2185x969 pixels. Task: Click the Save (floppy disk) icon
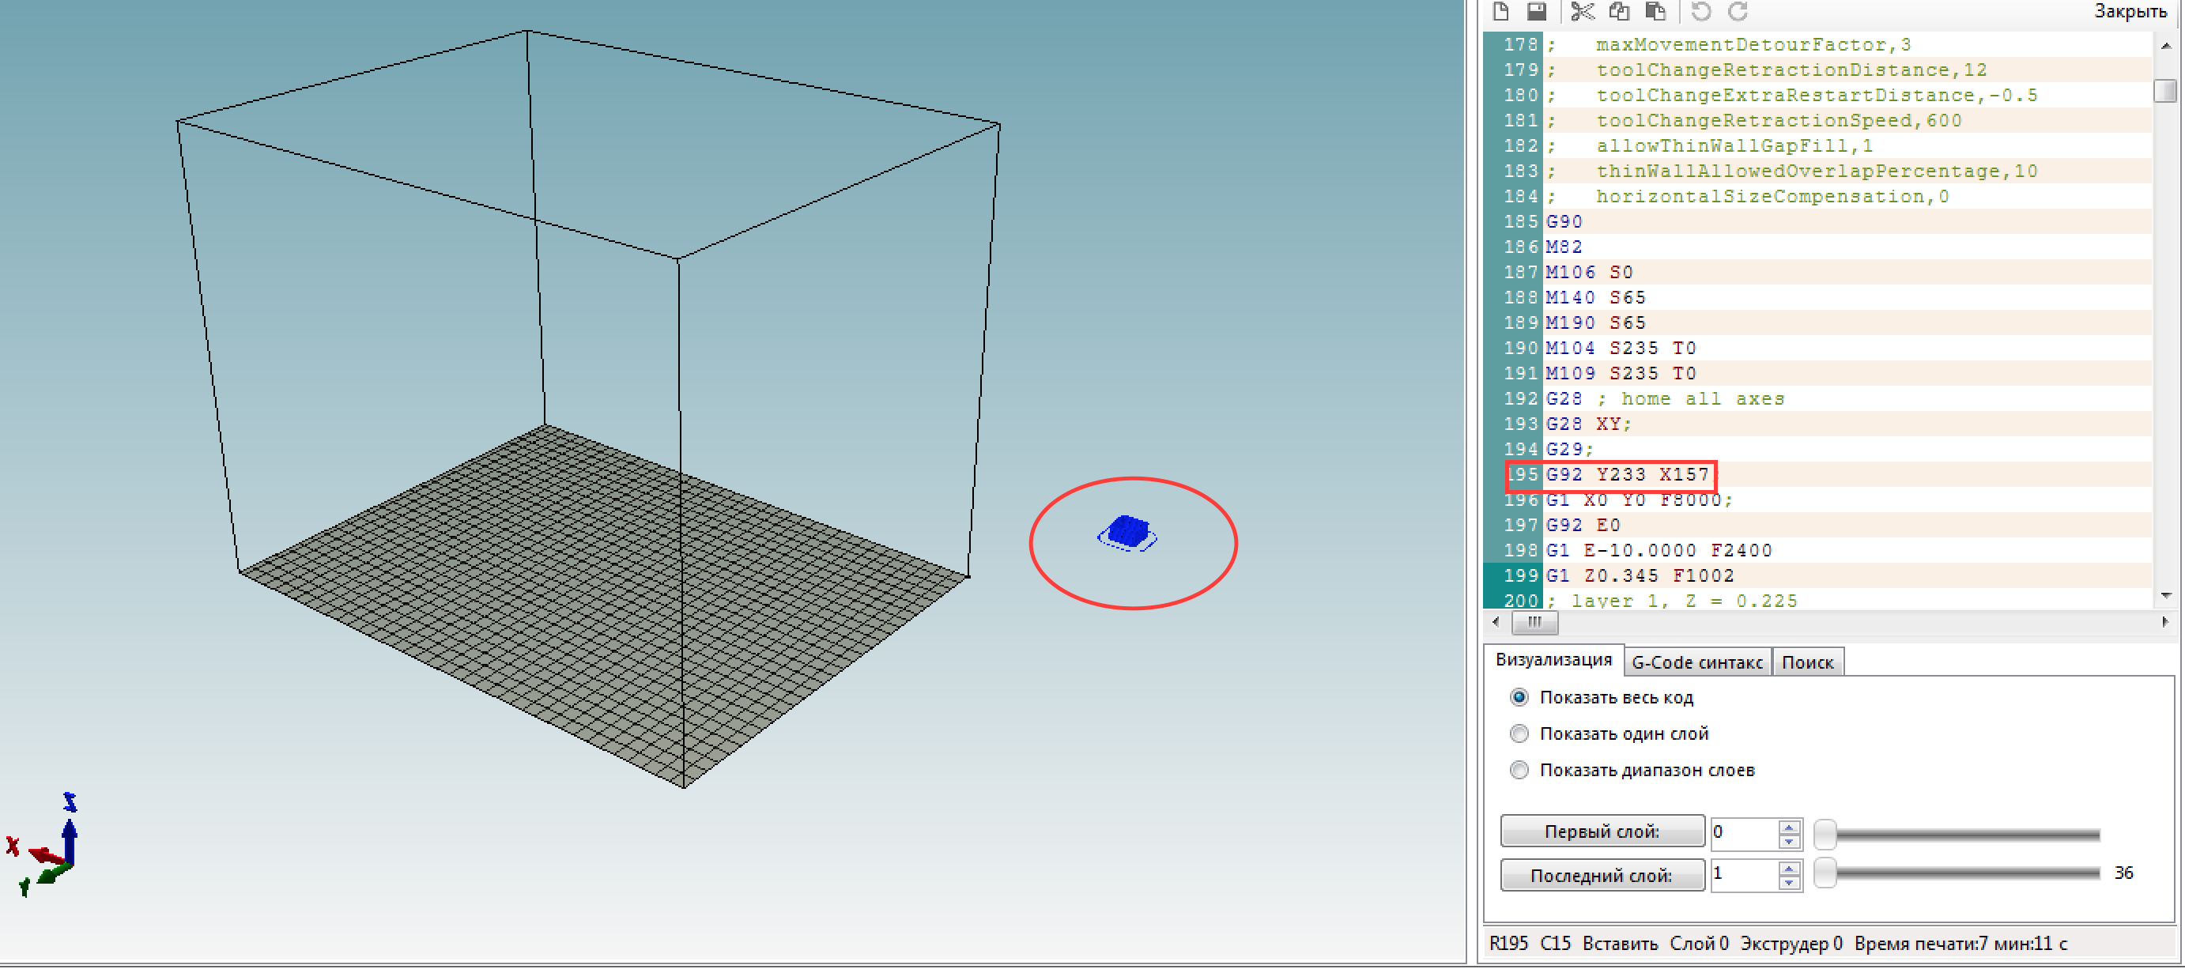pyautogui.click(x=1536, y=11)
